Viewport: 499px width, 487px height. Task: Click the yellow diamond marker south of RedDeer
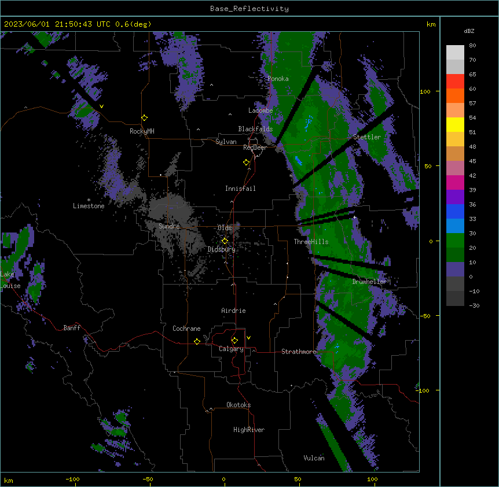(247, 163)
